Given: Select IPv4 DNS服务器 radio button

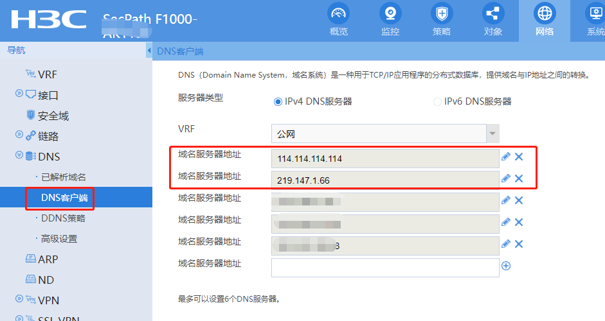Looking at the screenshot, I should (278, 101).
